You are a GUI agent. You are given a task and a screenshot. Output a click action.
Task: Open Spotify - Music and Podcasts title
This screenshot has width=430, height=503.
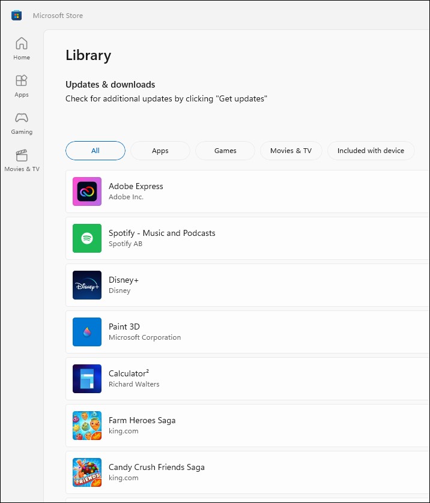pyautogui.click(x=162, y=233)
